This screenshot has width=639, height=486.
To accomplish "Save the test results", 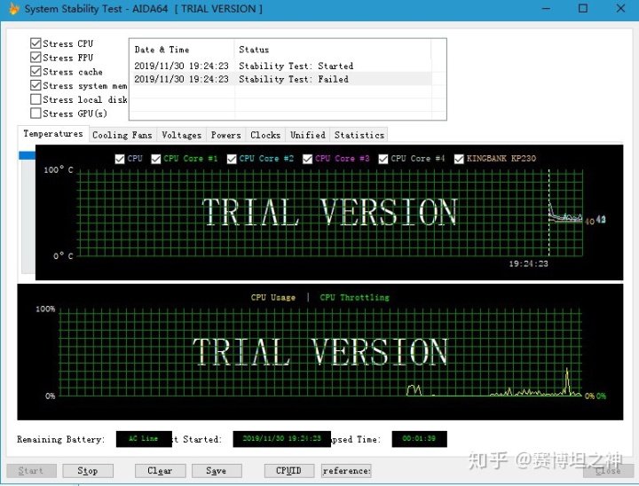I will (x=217, y=471).
